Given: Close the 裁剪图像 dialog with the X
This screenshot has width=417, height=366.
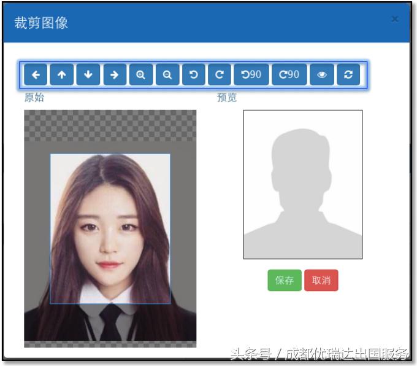Looking at the screenshot, I should click(395, 19).
